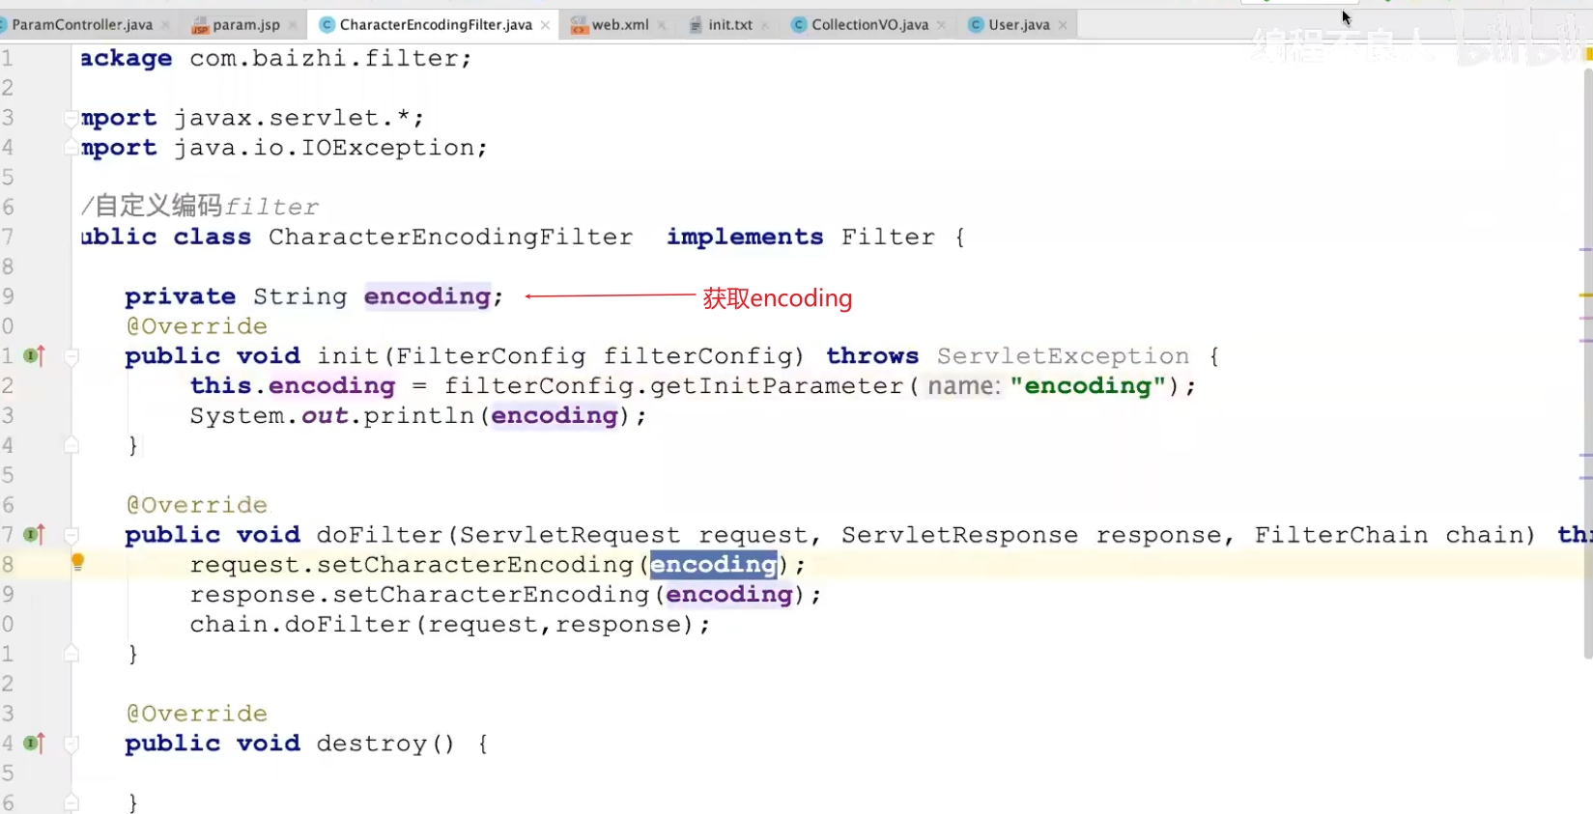
Task: Collapse the destroy method fold marker
Action: (71, 744)
